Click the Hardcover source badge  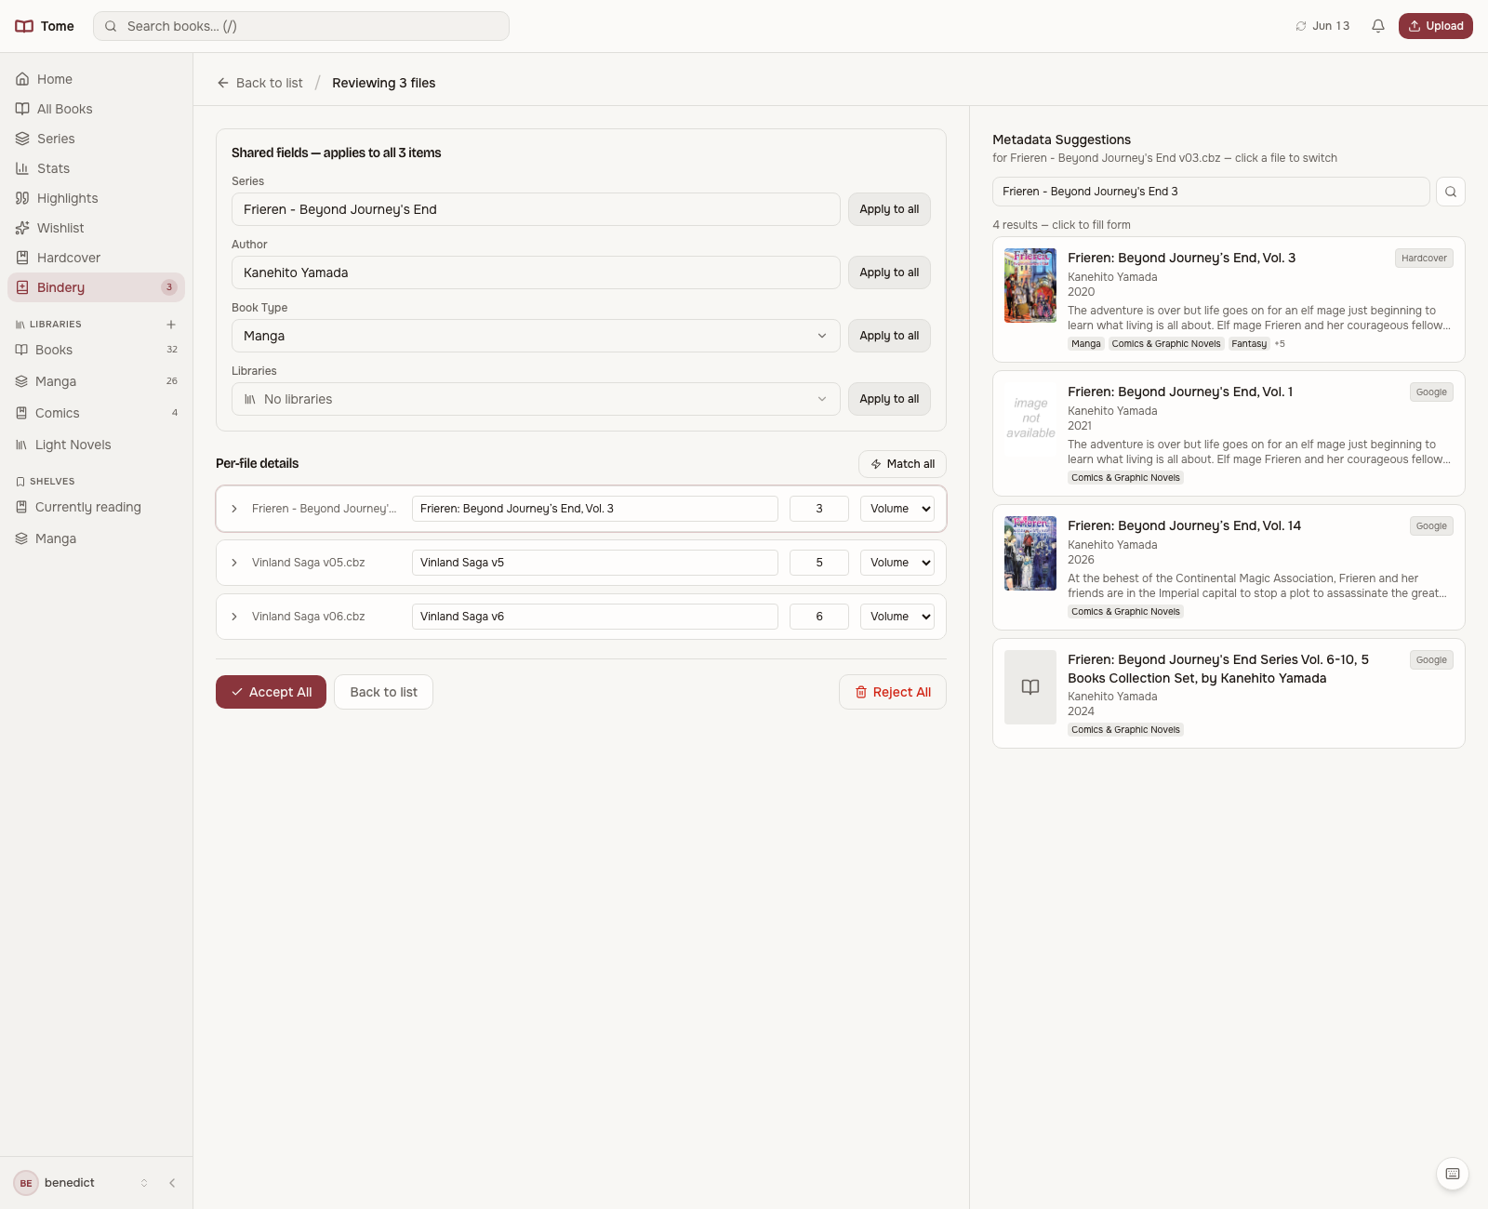[x=1424, y=258]
